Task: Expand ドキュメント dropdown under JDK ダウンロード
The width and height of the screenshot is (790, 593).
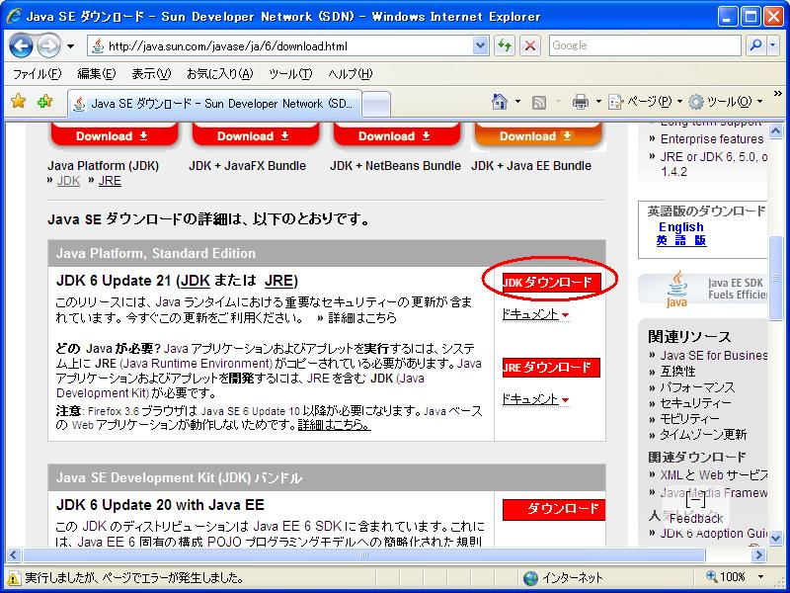Action: point(535,314)
